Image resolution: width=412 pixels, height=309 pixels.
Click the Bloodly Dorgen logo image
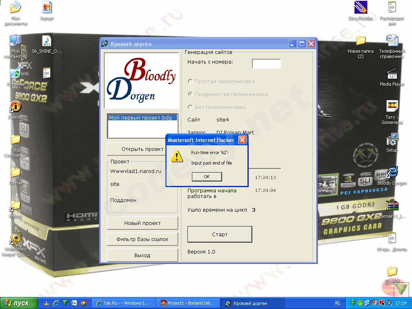coord(142,80)
